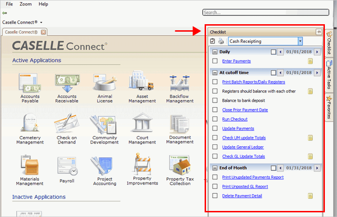This screenshot has width=337, height=217.
Task: Click in the Search field
Action: point(266,13)
